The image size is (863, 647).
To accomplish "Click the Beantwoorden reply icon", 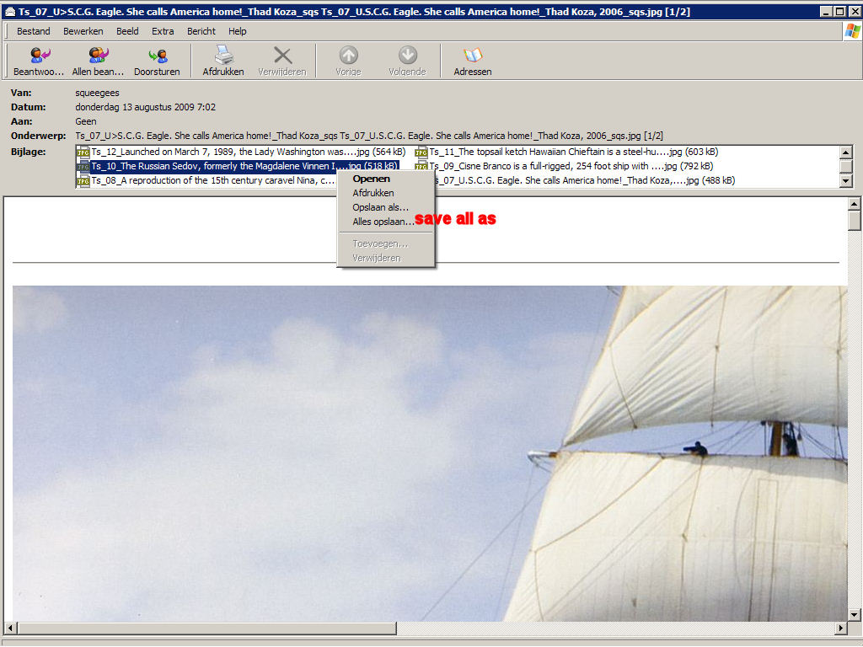I will tap(40, 55).
